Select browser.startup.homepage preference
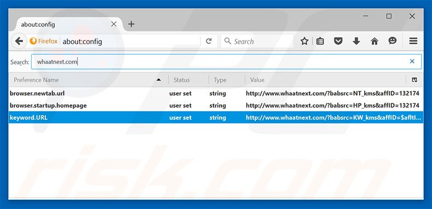This screenshot has width=432, height=209. 48,106
